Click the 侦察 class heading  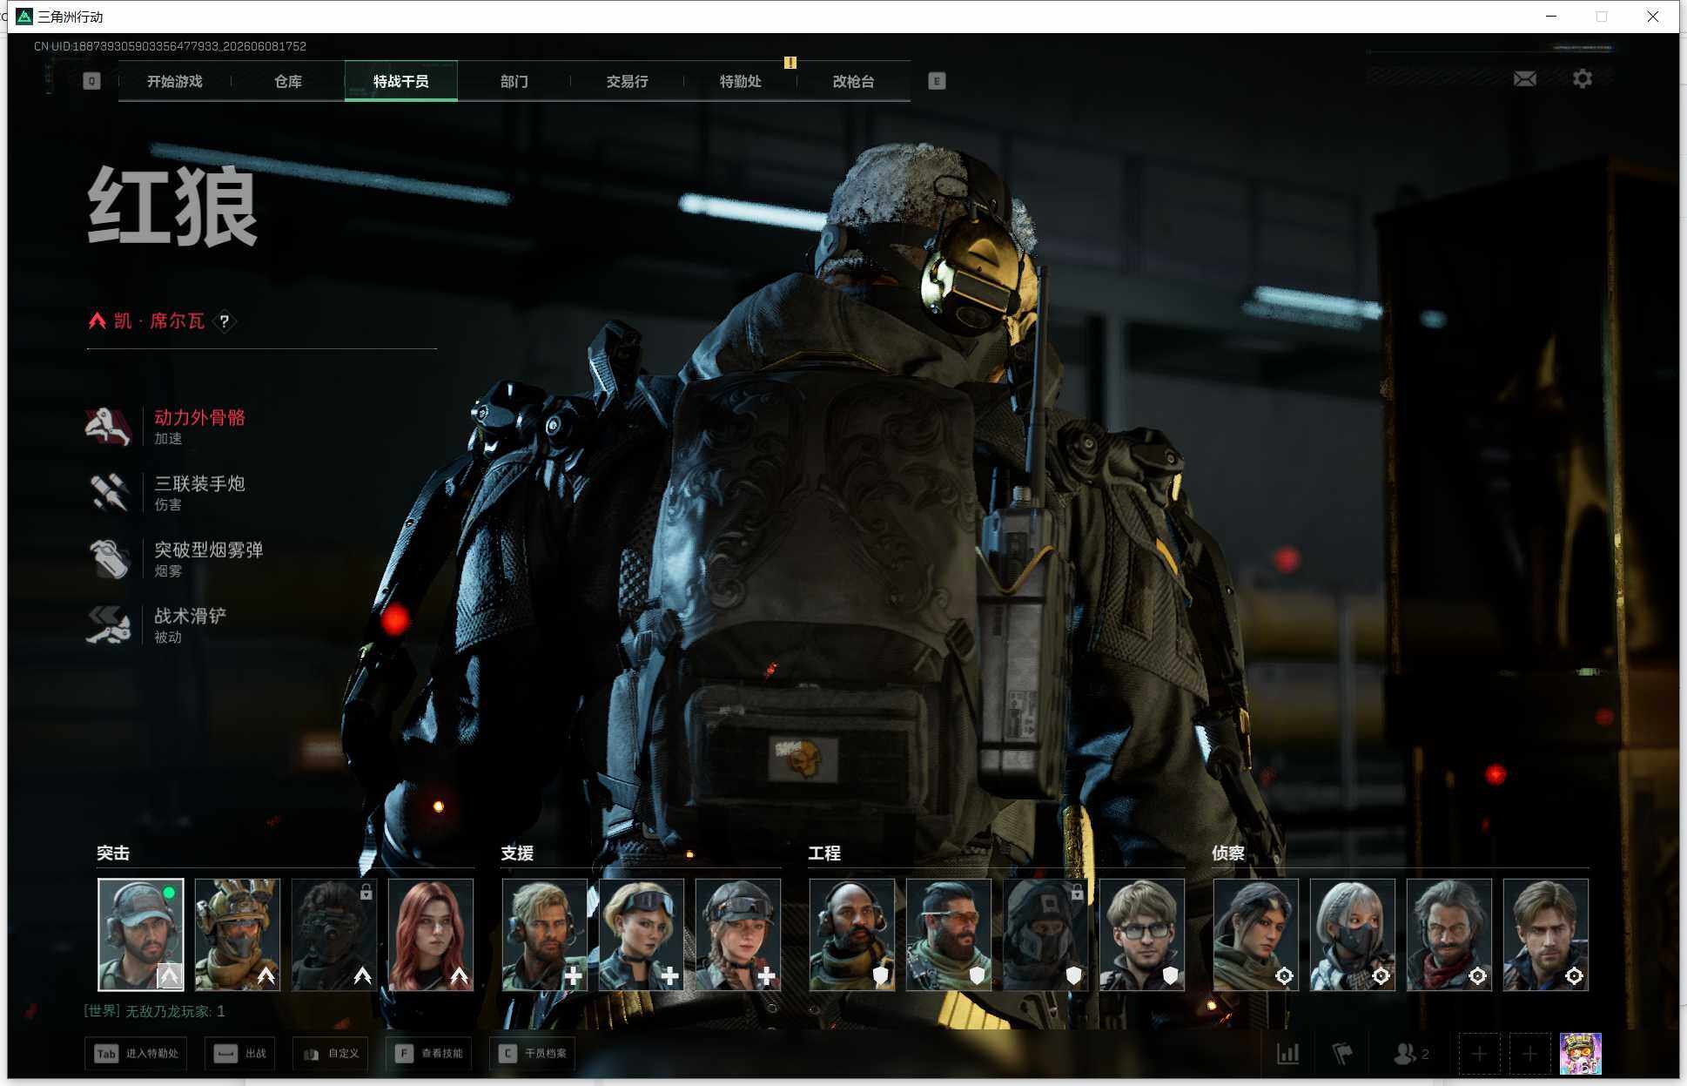1228,853
